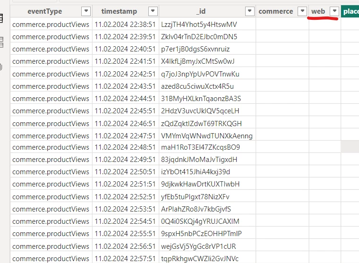Image resolution: width=359 pixels, height=263 pixels.
Task: Click timestamp cell 11.02.2024 22:38:51
Action: pyautogui.click(x=126, y=25)
